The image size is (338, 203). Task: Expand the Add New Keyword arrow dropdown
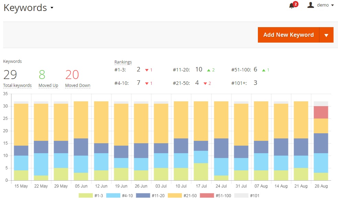[326, 35]
